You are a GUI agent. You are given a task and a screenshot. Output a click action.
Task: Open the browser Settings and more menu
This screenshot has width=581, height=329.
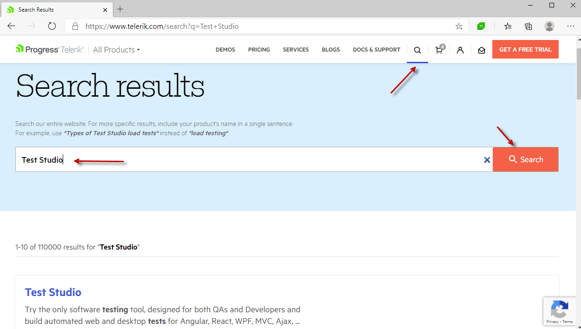pyautogui.click(x=571, y=26)
